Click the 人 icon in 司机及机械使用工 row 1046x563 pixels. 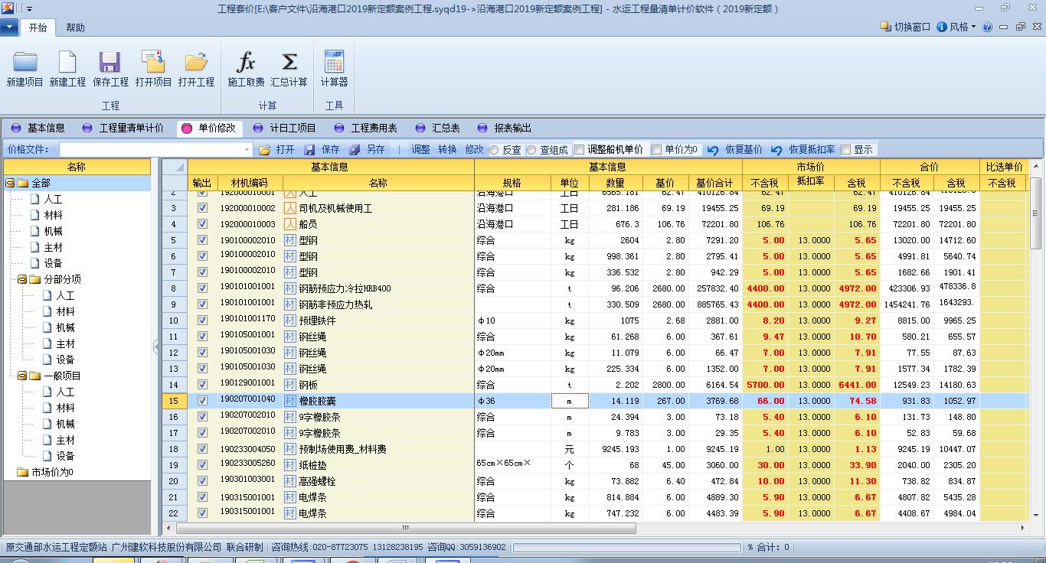(x=289, y=208)
